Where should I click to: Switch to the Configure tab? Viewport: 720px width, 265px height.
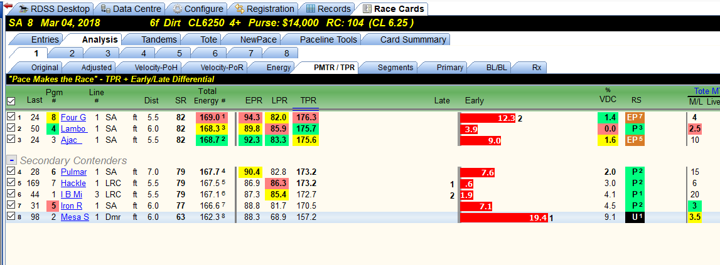click(198, 9)
